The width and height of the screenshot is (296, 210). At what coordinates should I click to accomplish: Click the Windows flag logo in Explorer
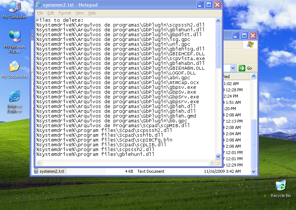tap(250, 45)
